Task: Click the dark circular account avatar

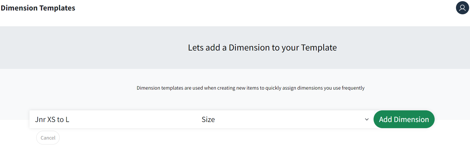Action: tap(462, 8)
